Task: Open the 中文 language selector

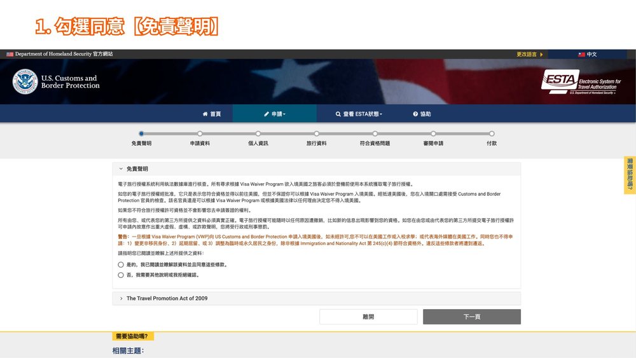Action: [x=587, y=54]
